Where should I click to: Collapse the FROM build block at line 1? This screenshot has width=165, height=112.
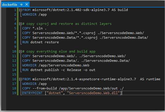click(x=20, y=10)
